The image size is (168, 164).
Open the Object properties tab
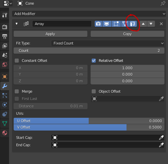coord(5,77)
